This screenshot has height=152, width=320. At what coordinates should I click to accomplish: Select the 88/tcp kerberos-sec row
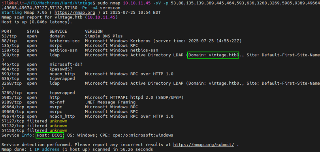coord(121,41)
